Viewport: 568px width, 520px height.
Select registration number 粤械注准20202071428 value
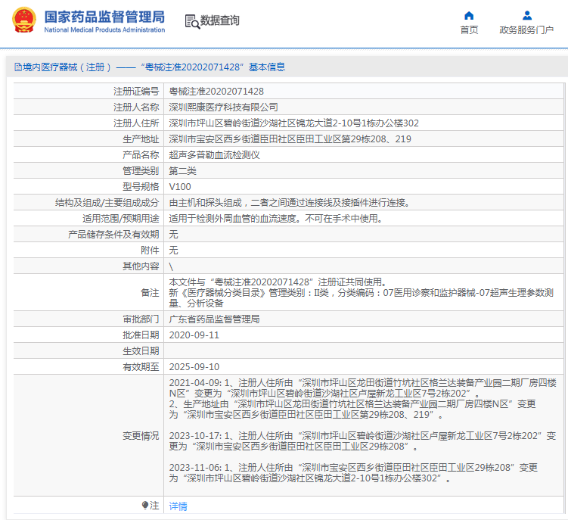click(216, 92)
